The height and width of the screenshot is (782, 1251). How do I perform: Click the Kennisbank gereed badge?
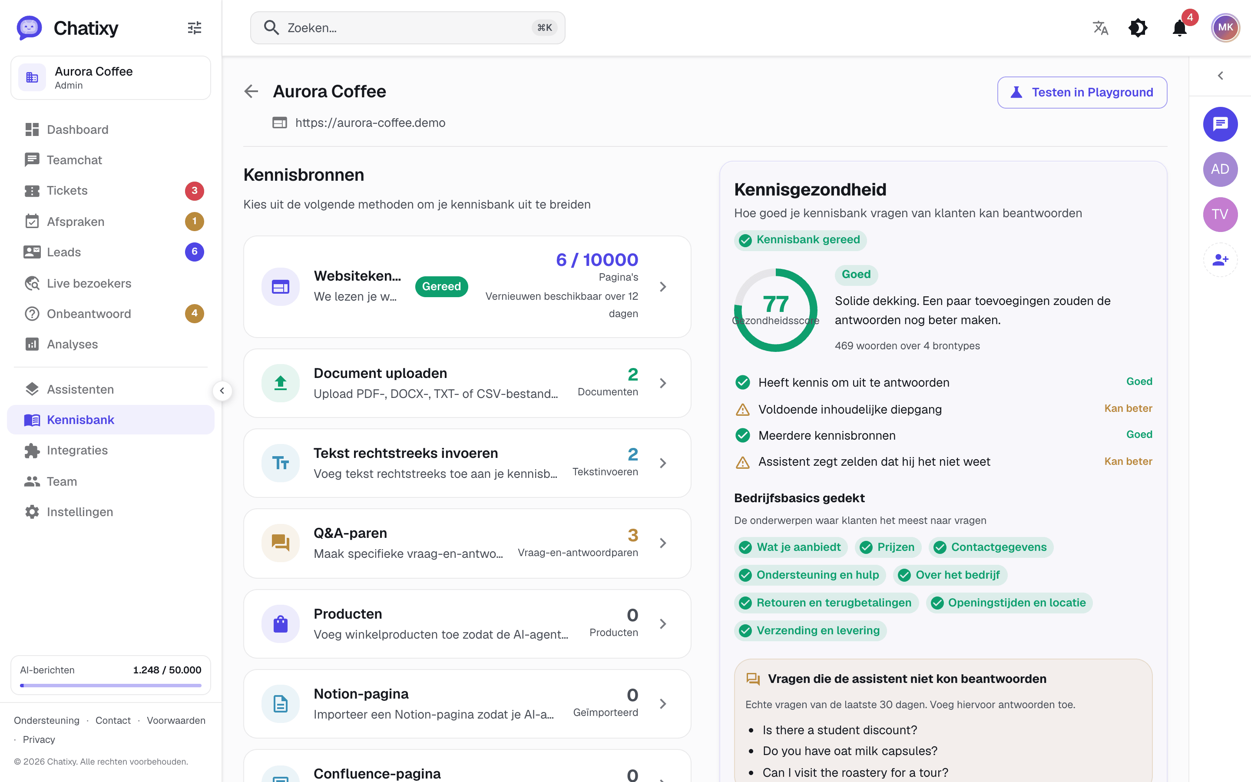[800, 240]
